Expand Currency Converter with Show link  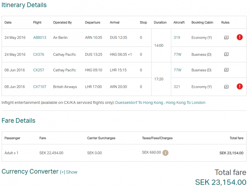[72, 172]
